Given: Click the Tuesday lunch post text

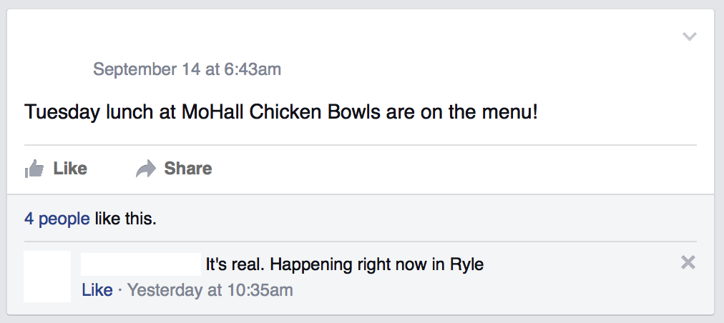Looking at the screenshot, I should click(280, 112).
